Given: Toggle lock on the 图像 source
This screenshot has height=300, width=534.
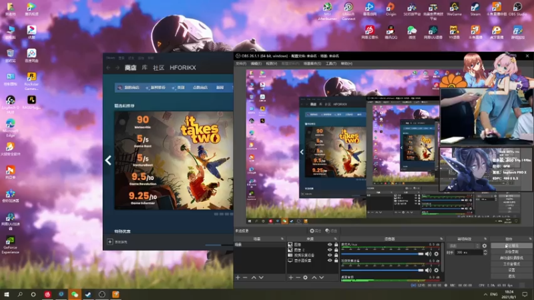Looking at the screenshot, I should (336, 245).
